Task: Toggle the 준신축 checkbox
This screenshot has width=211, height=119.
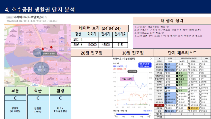Action: 177,64
